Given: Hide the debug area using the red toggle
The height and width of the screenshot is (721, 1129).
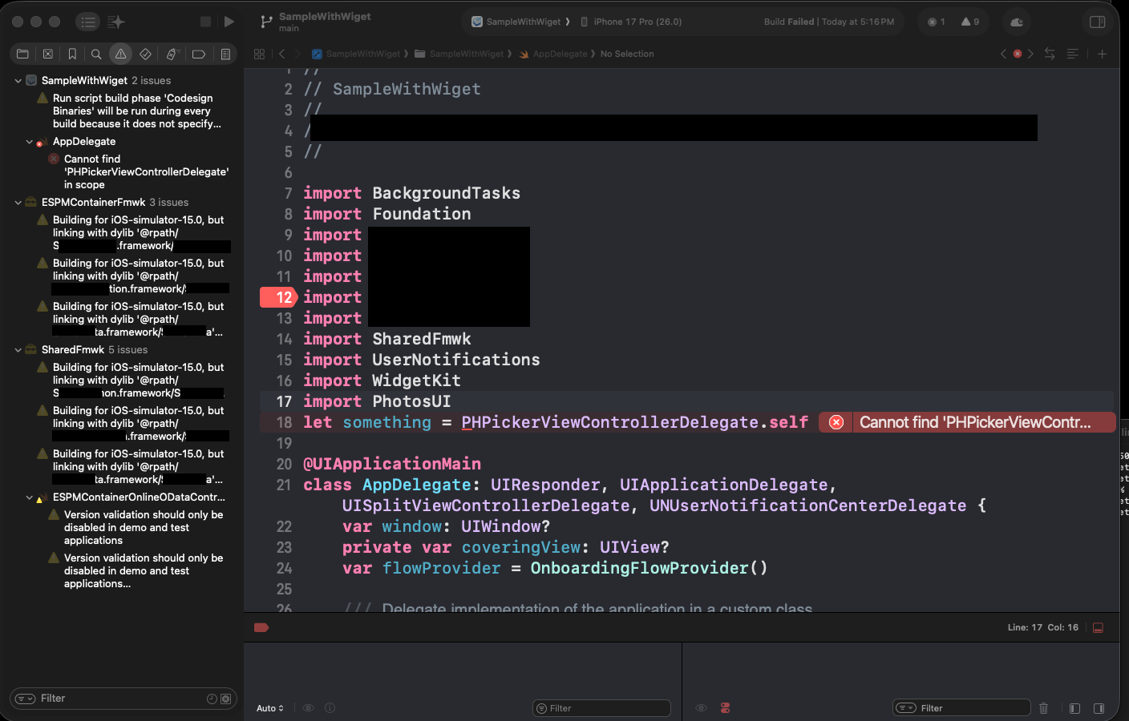Looking at the screenshot, I should click(1099, 627).
